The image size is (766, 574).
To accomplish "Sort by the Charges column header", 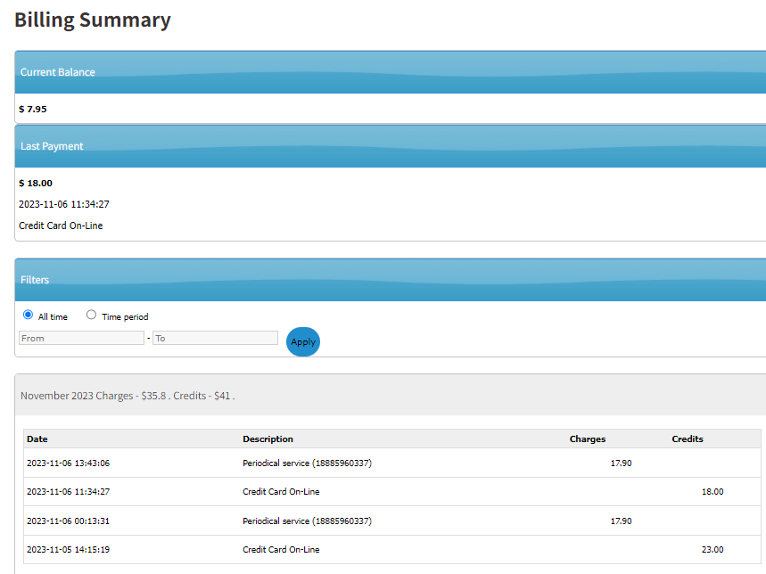I will (587, 439).
